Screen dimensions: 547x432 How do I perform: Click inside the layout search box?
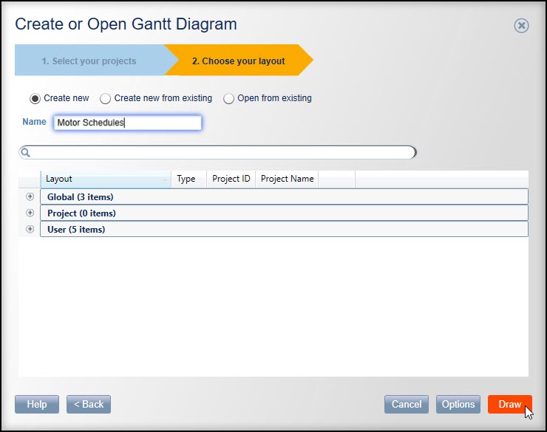tap(223, 152)
